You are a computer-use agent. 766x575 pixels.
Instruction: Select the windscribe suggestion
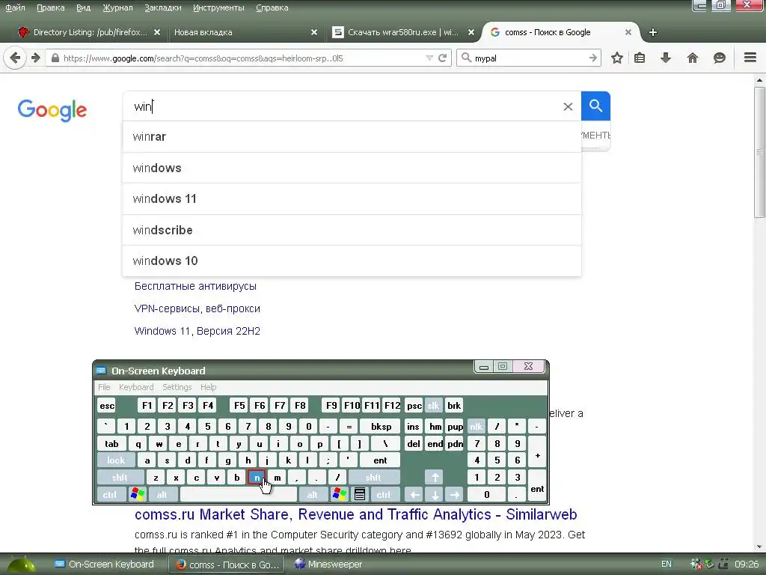click(x=352, y=230)
